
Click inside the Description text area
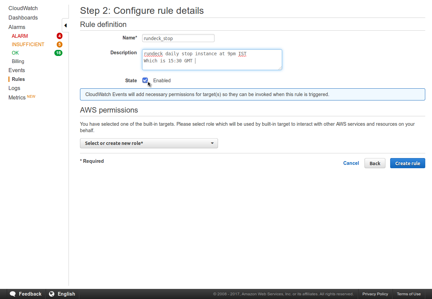coord(212,60)
